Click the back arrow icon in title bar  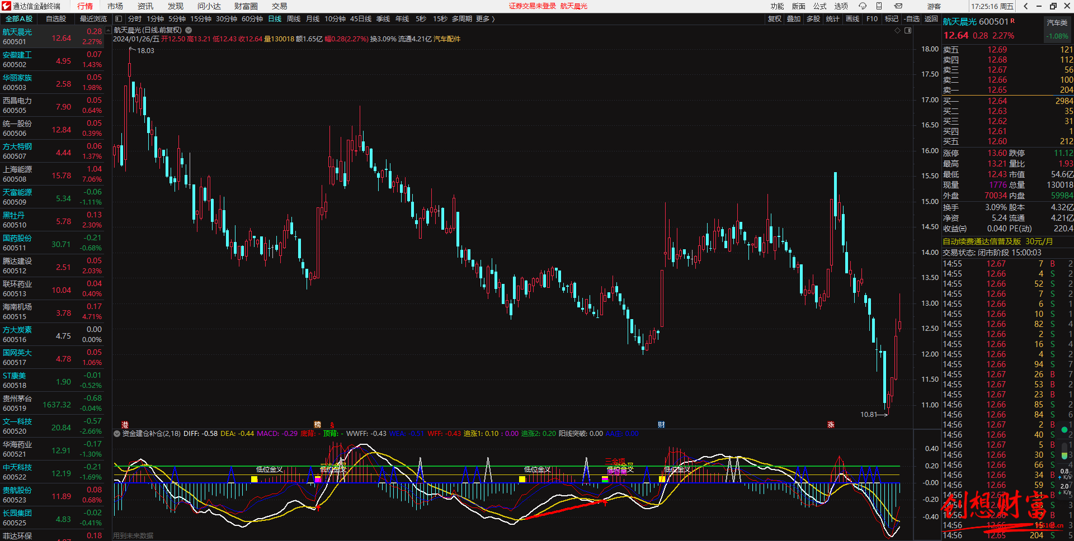[1025, 6]
